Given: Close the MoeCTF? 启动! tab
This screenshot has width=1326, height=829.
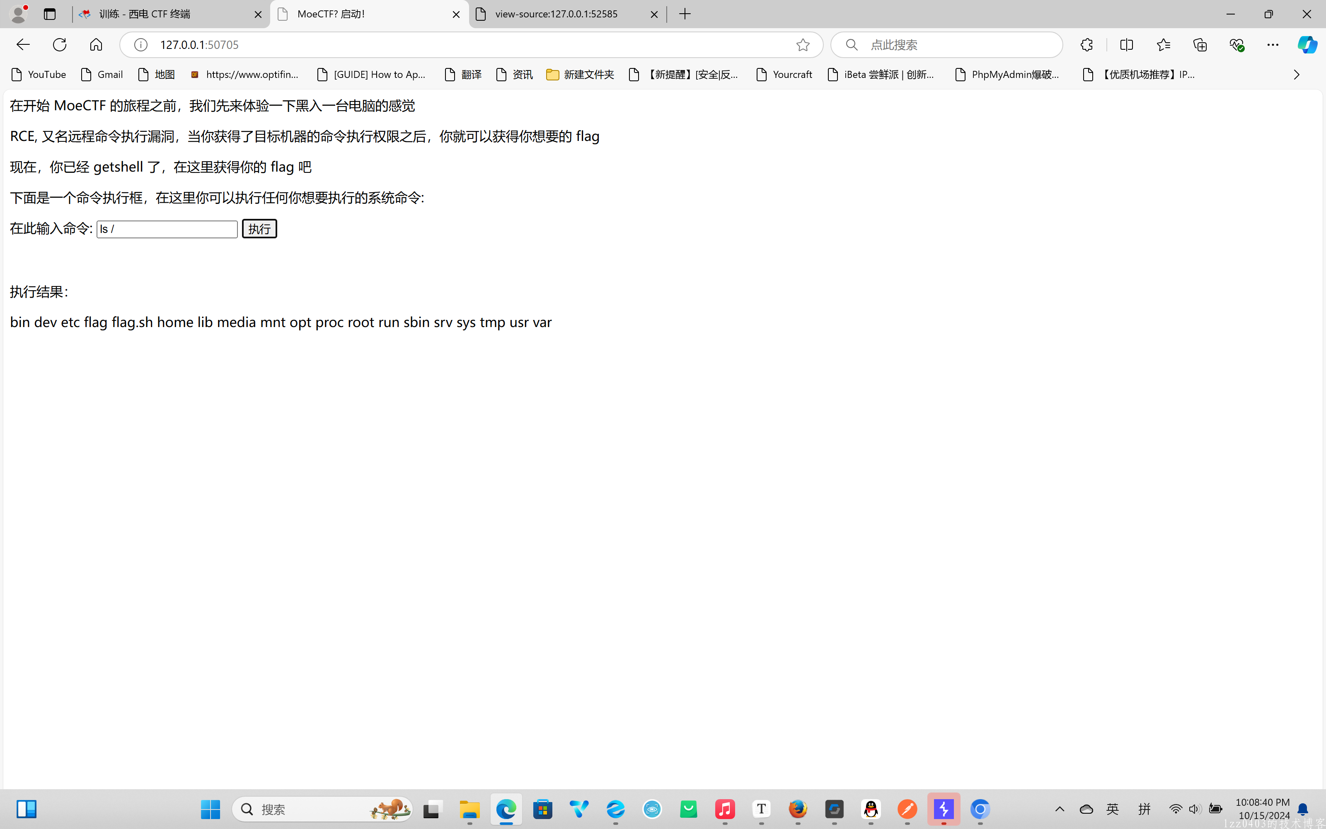Looking at the screenshot, I should coord(456,14).
